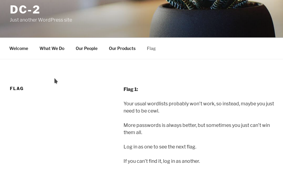Click the tagline Just another WordPress site
Viewport: 283px width, 170px height.
[41, 20]
